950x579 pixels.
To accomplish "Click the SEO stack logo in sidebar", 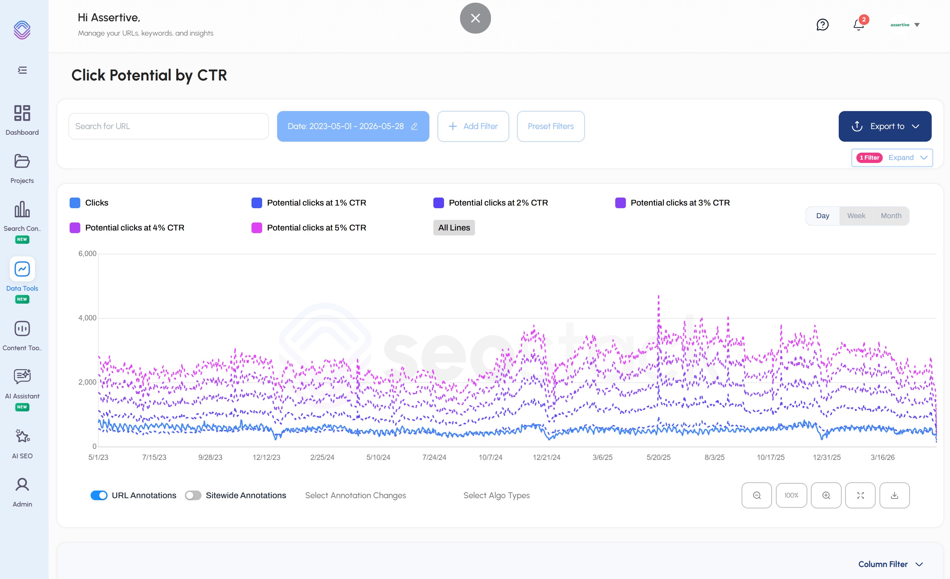I will pos(22,30).
